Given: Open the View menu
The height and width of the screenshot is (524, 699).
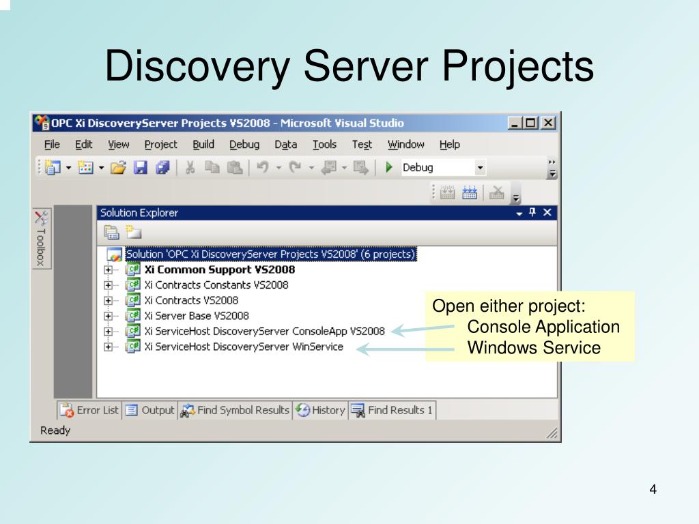Looking at the screenshot, I should [119, 145].
